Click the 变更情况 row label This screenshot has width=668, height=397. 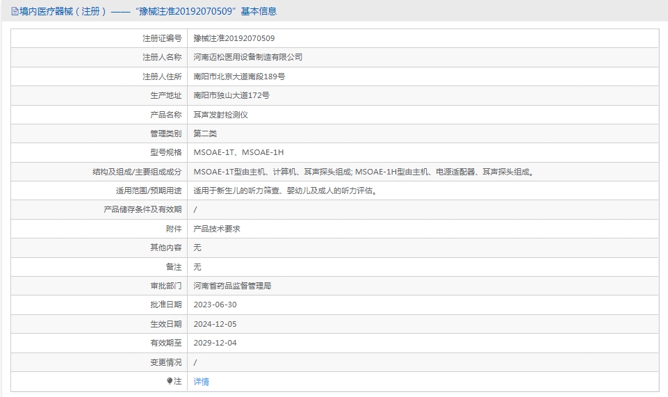pyautogui.click(x=165, y=362)
